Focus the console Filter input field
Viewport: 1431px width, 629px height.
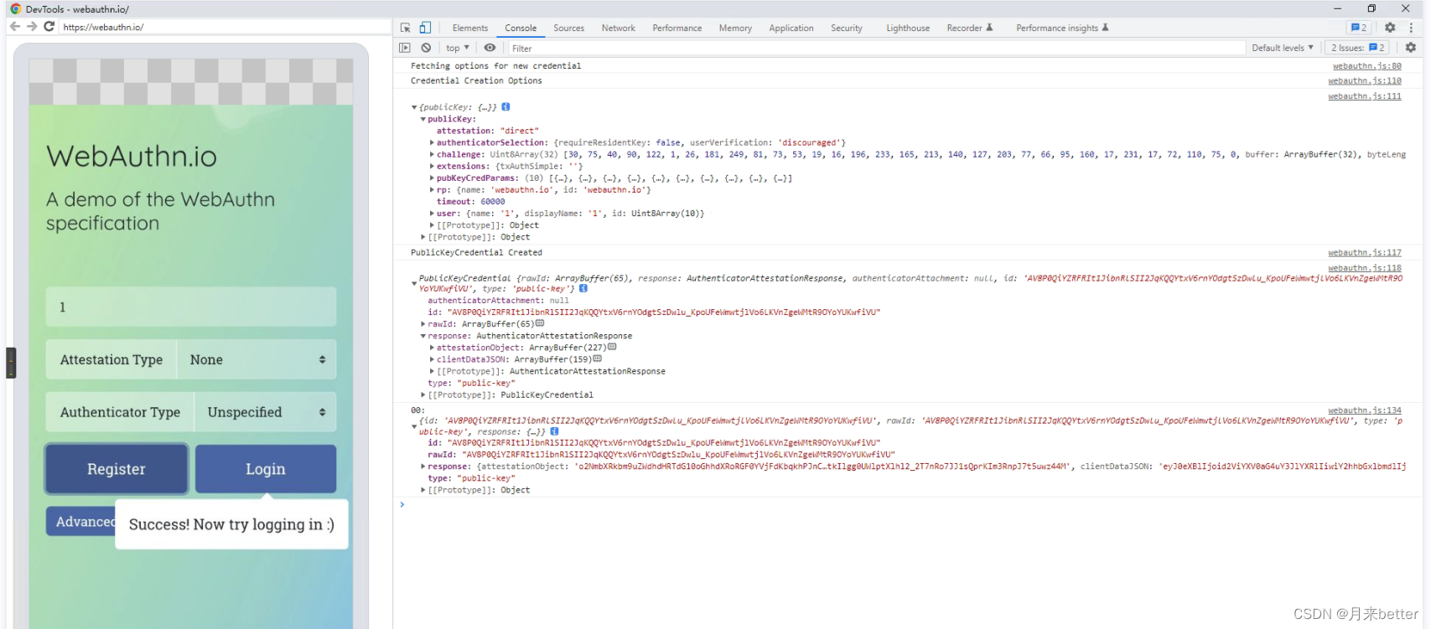point(875,48)
